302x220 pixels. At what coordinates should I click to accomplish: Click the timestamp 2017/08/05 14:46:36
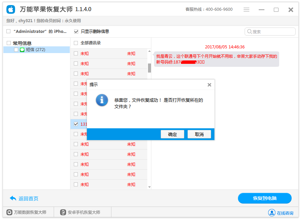pos(225,47)
